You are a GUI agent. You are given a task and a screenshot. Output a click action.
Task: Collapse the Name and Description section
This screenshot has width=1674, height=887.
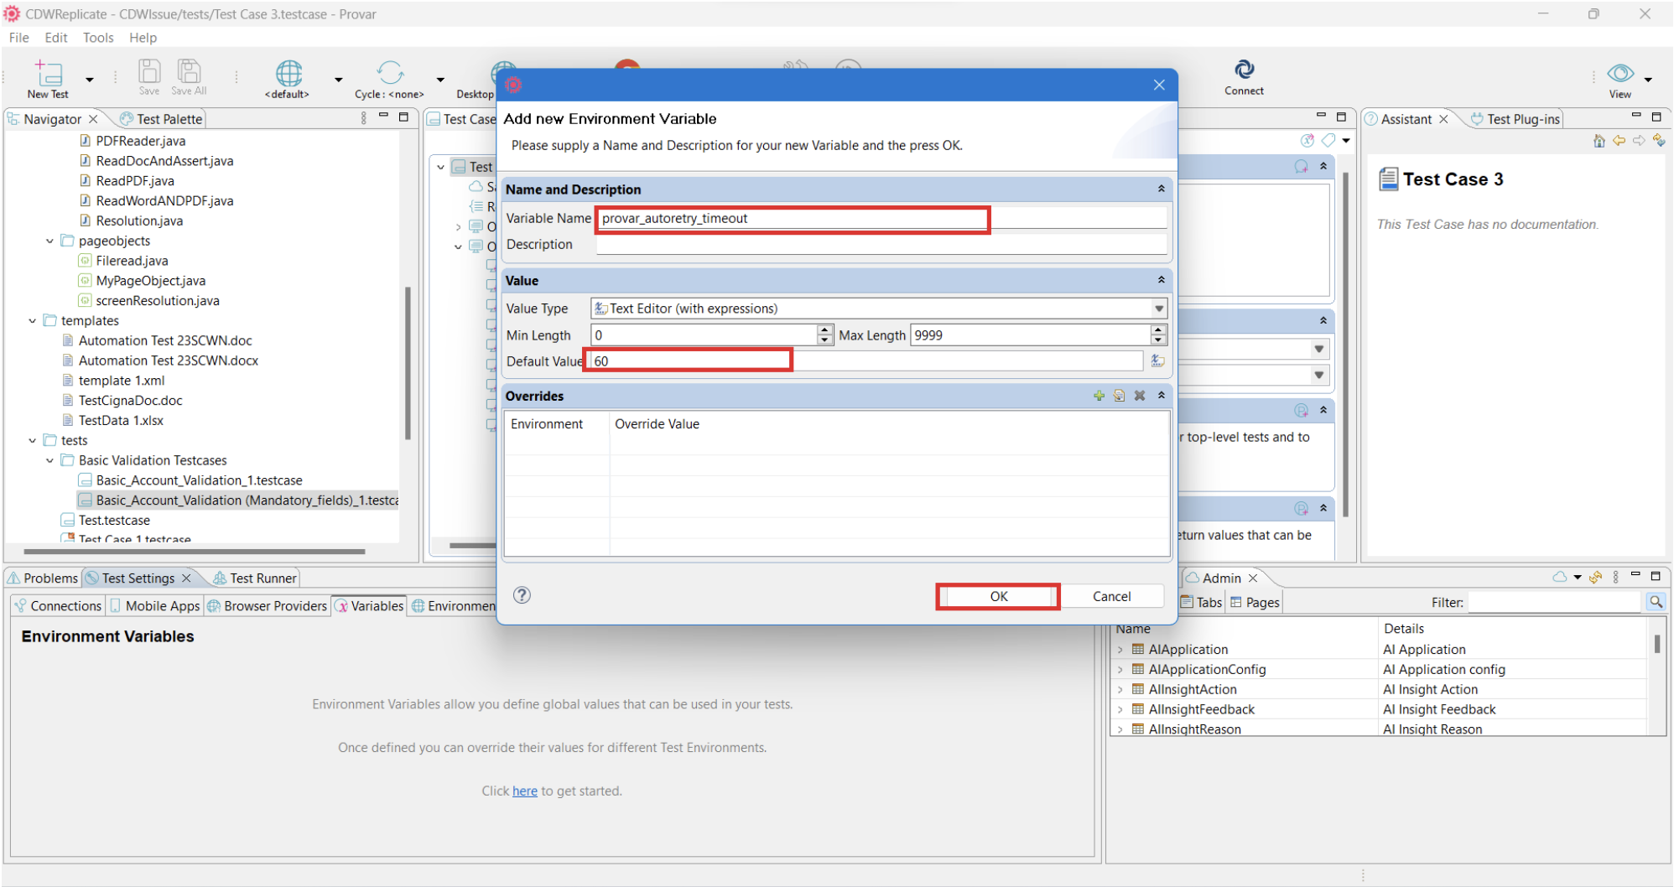click(x=1161, y=189)
